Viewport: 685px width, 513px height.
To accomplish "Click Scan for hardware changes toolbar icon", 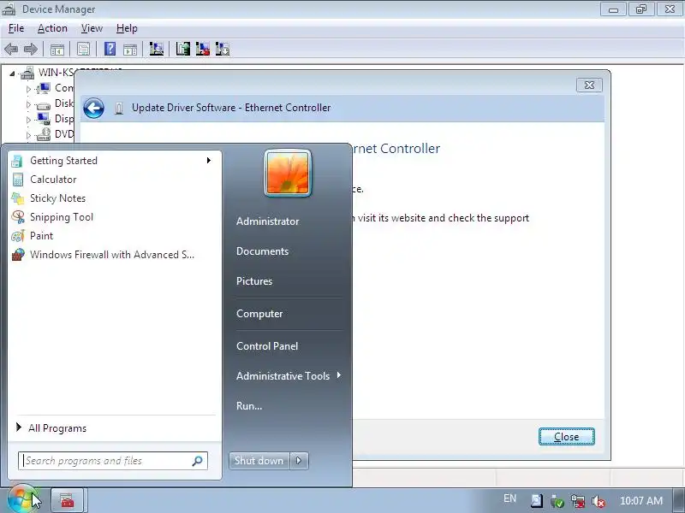I will click(157, 49).
